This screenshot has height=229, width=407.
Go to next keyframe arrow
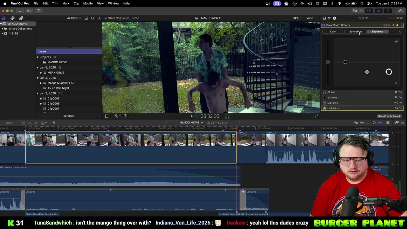(393, 25)
